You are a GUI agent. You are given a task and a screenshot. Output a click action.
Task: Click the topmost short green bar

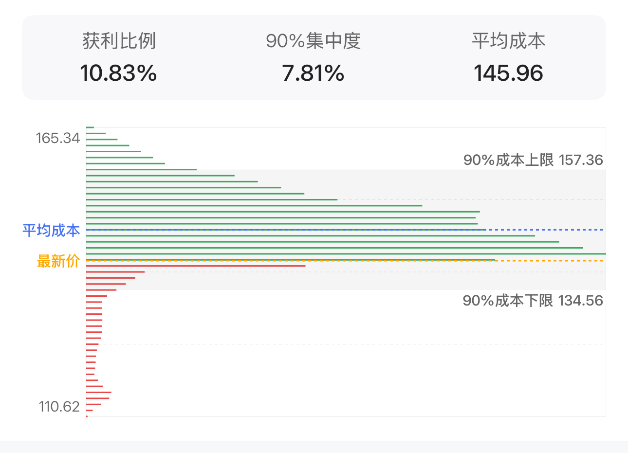tap(90, 127)
